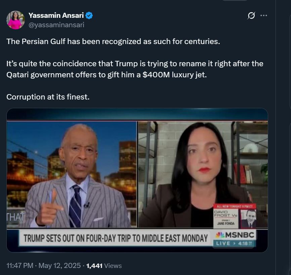This screenshot has width=291, height=275.
Task: Open the @yassaminansari handle link
Action: [x=56, y=25]
